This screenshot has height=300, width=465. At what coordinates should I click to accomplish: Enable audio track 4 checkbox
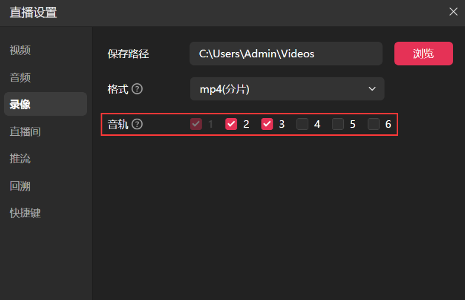(x=302, y=125)
